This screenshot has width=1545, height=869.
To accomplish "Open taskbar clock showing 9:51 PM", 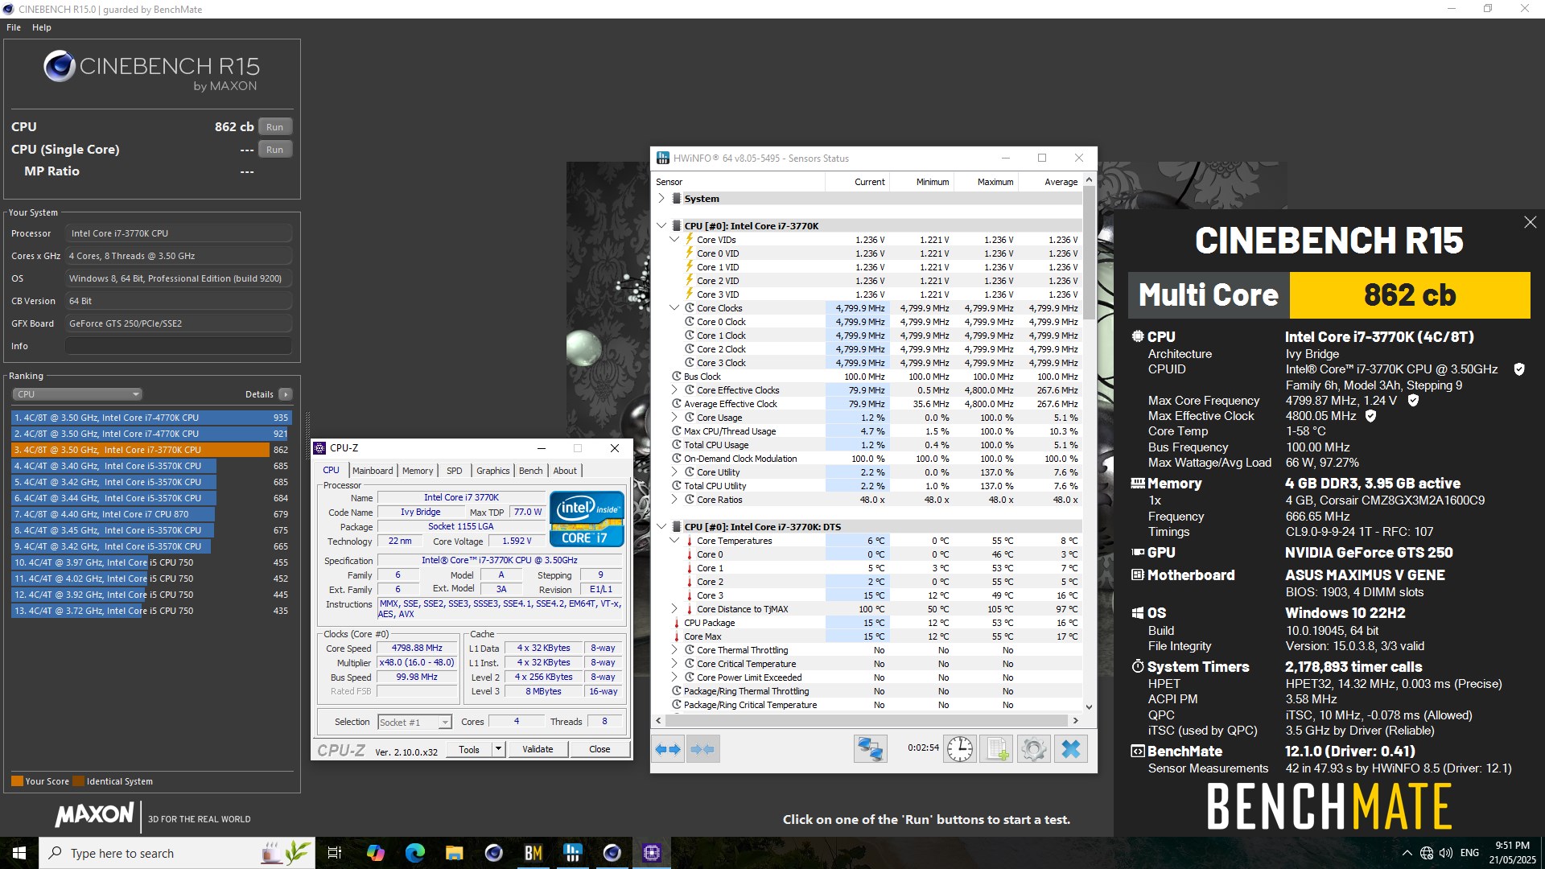I will click(x=1512, y=853).
